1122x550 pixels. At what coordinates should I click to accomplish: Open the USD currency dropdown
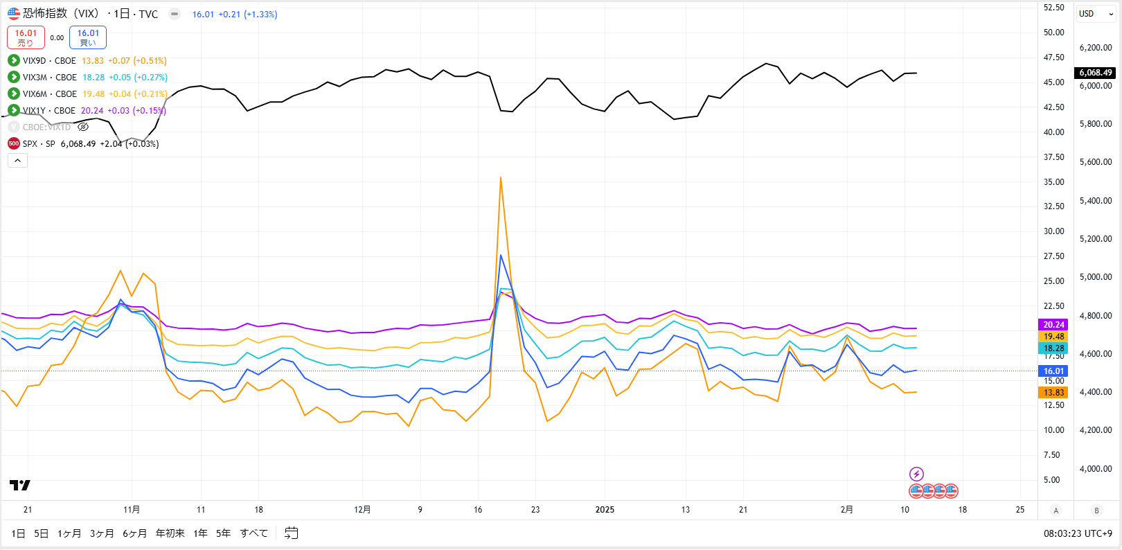tap(1096, 14)
